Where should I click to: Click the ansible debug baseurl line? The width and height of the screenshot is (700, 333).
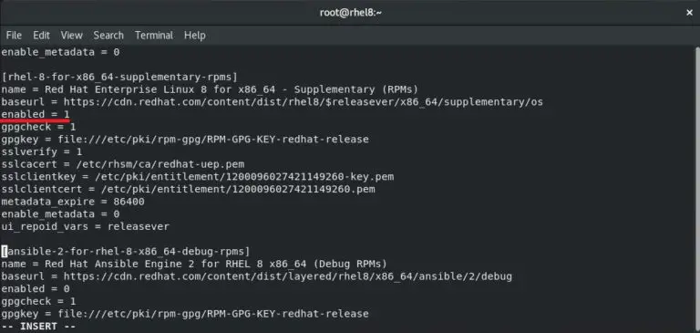click(x=256, y=276)
